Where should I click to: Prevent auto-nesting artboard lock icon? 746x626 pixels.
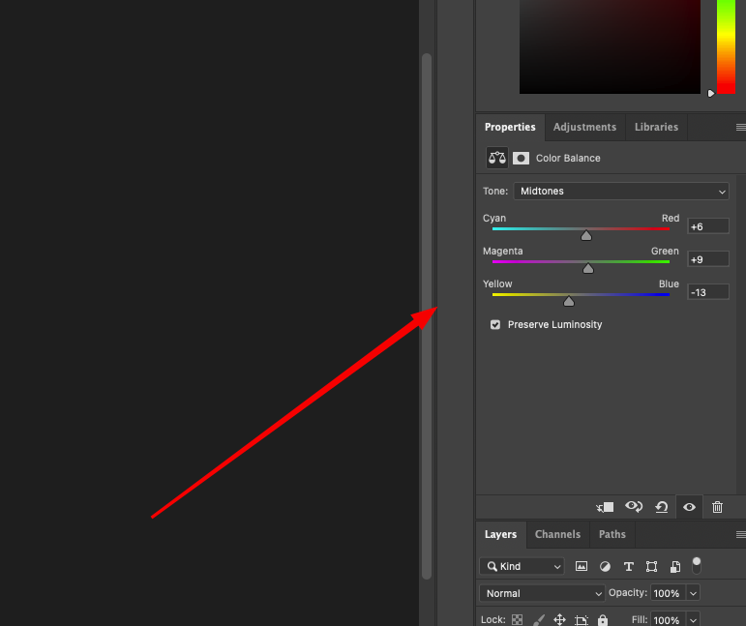point(582,620)
